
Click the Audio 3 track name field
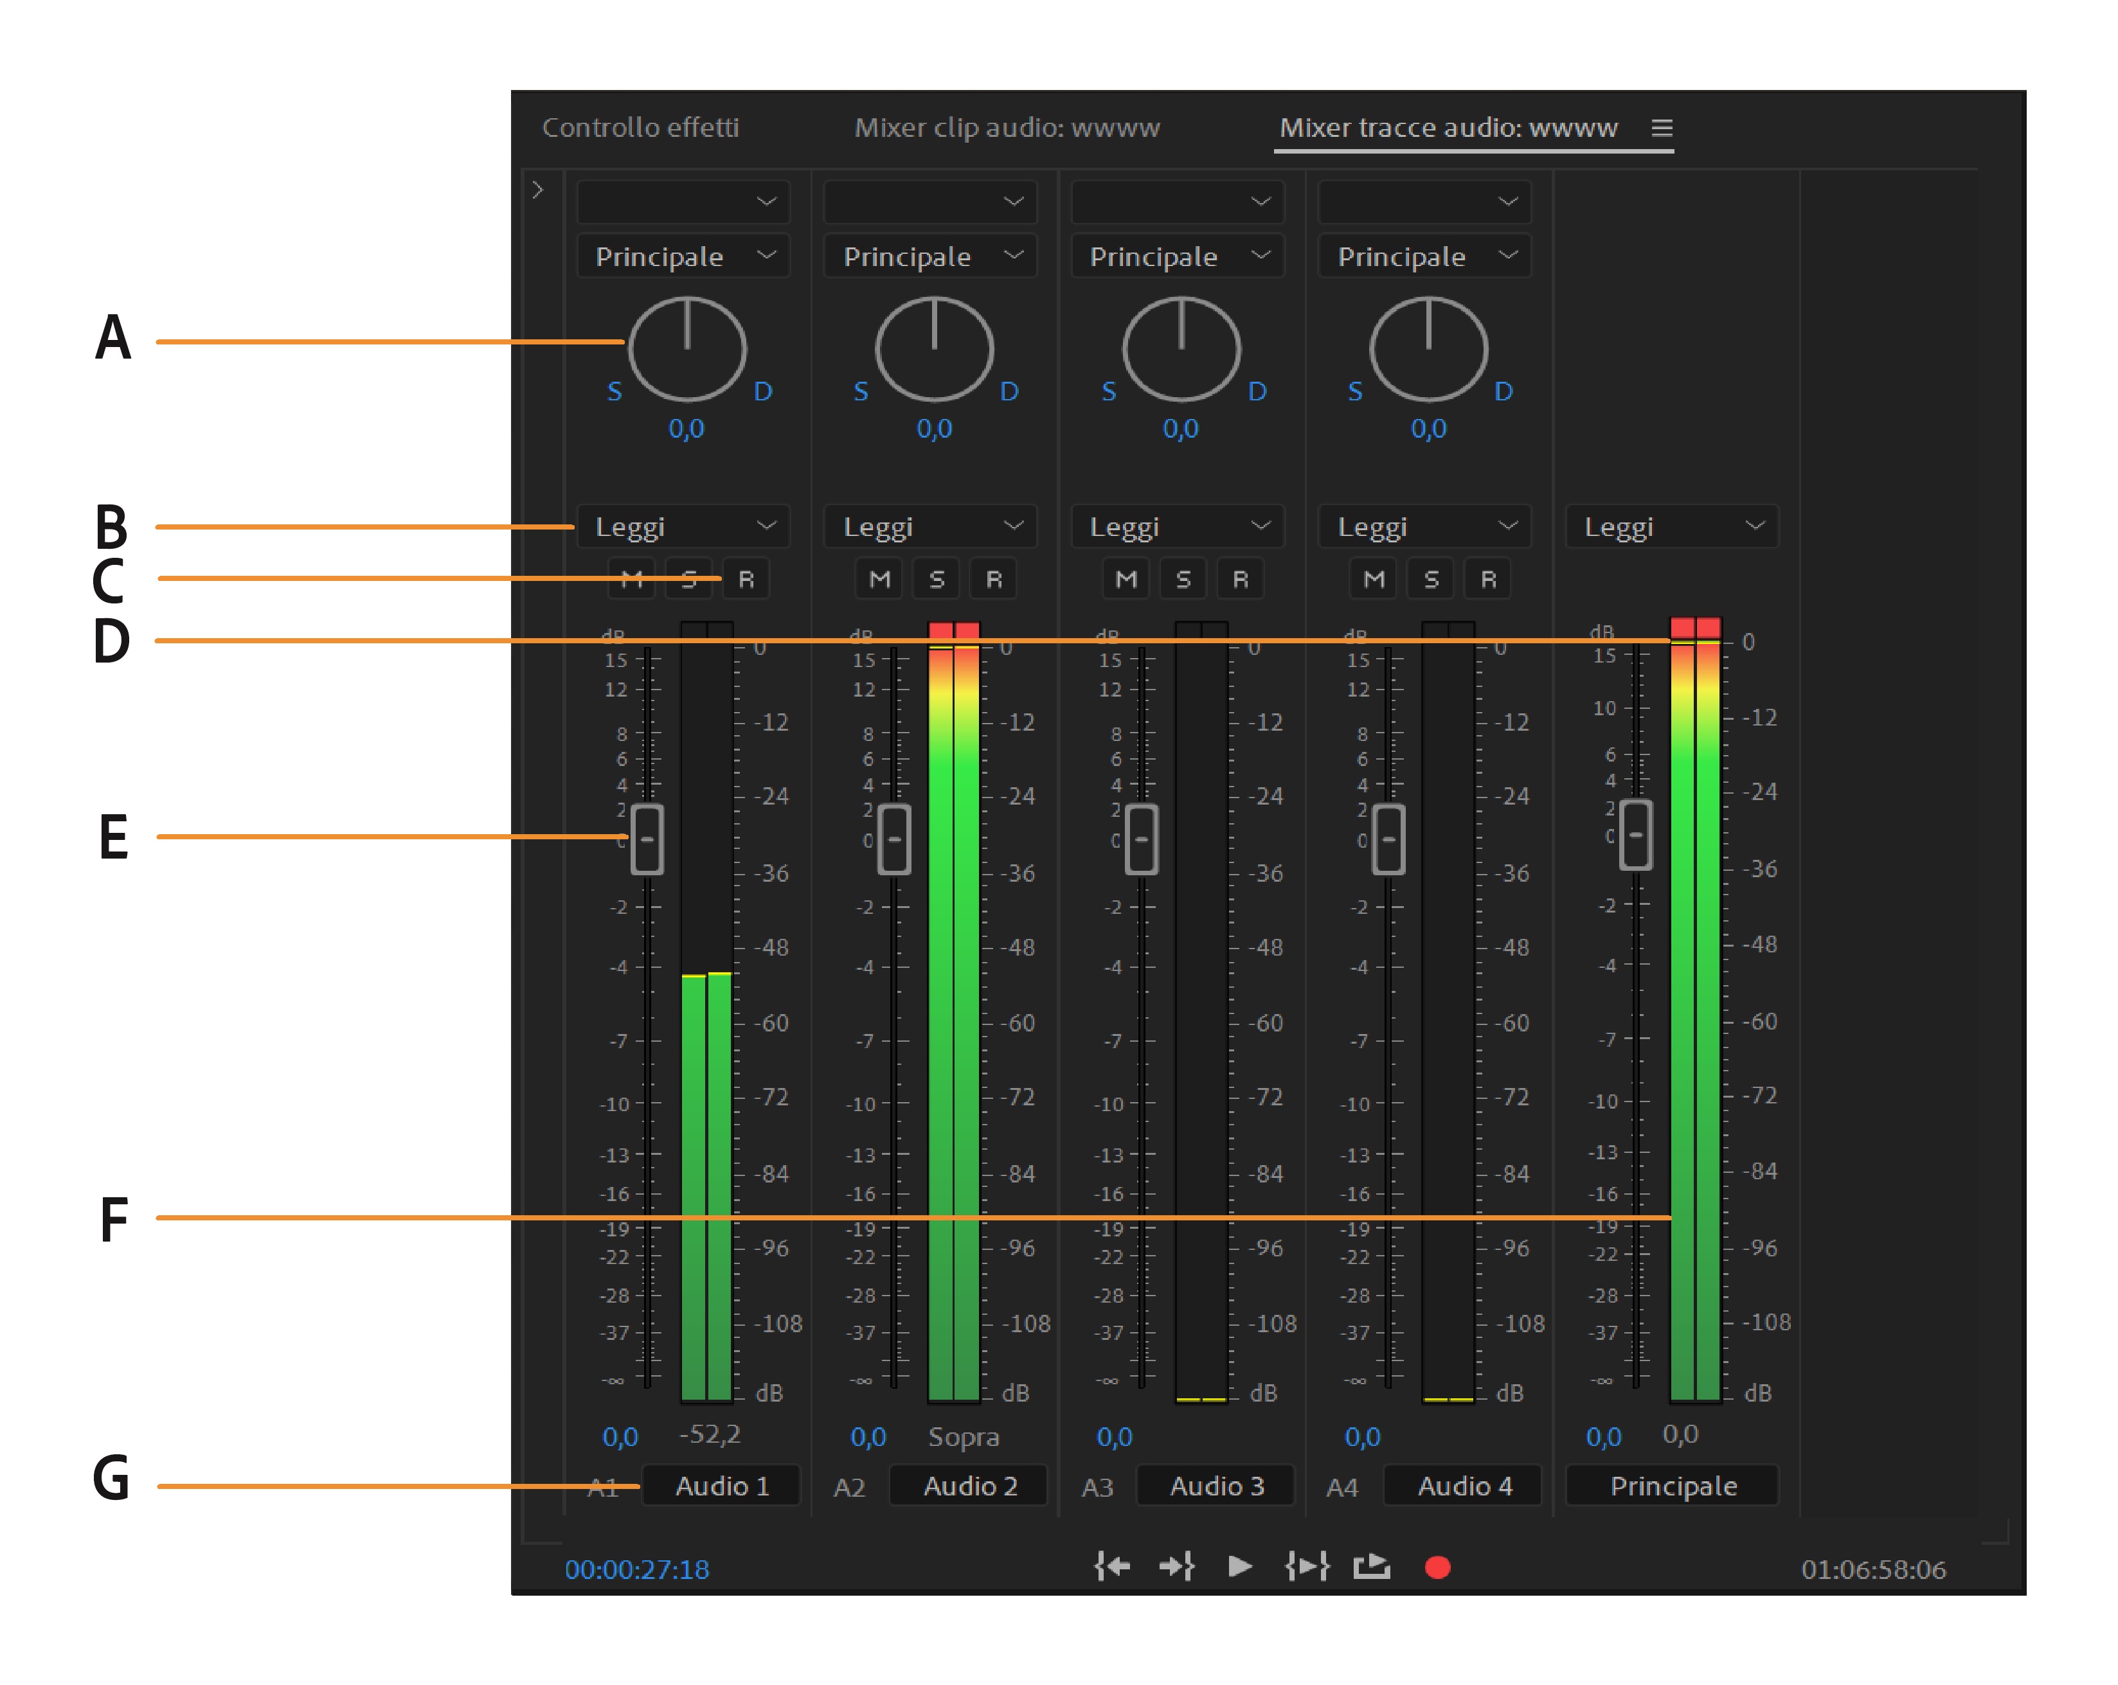point(1216,1486)
